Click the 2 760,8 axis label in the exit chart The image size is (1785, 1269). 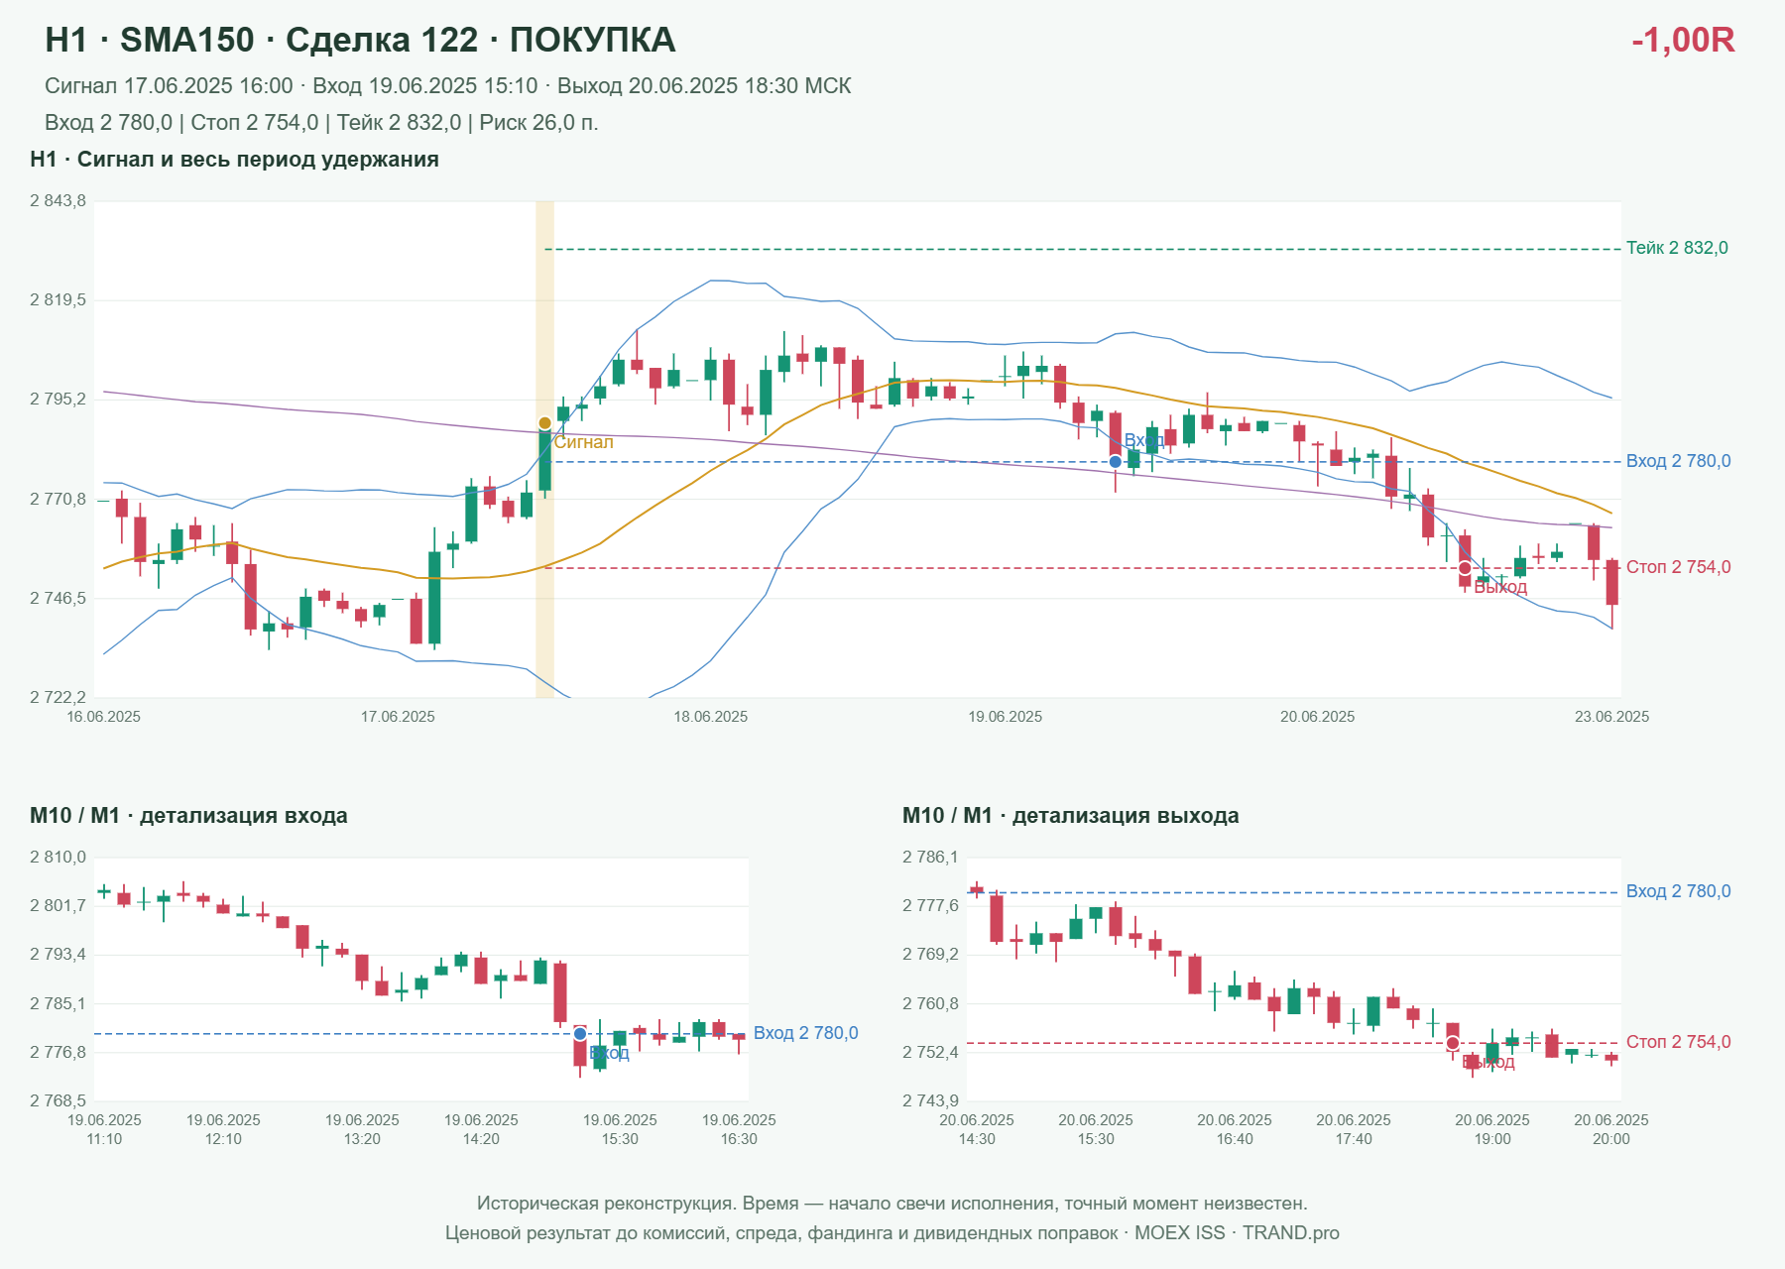[x=930, y=1004]
